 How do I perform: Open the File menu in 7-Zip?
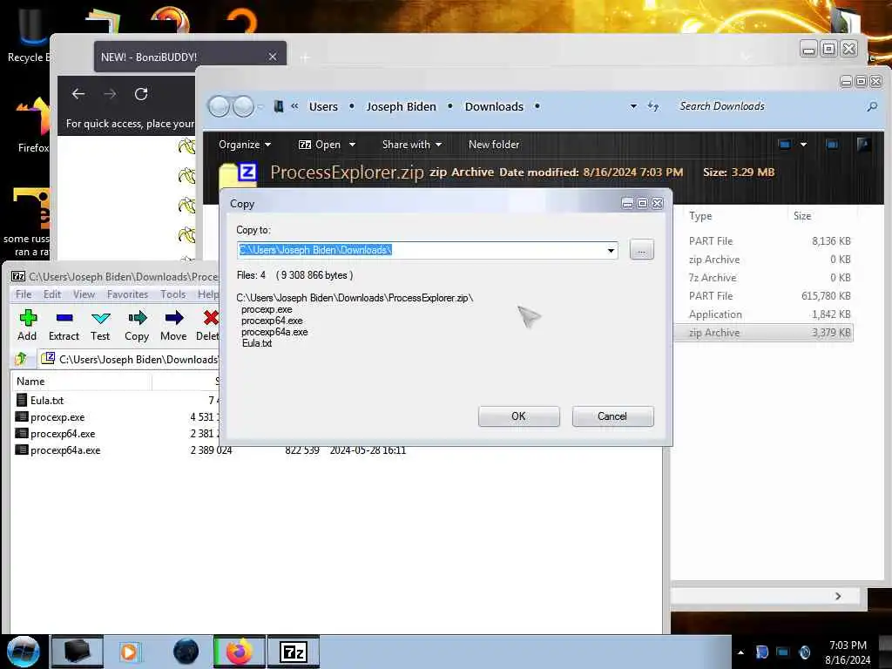click(x=24, y=294)
